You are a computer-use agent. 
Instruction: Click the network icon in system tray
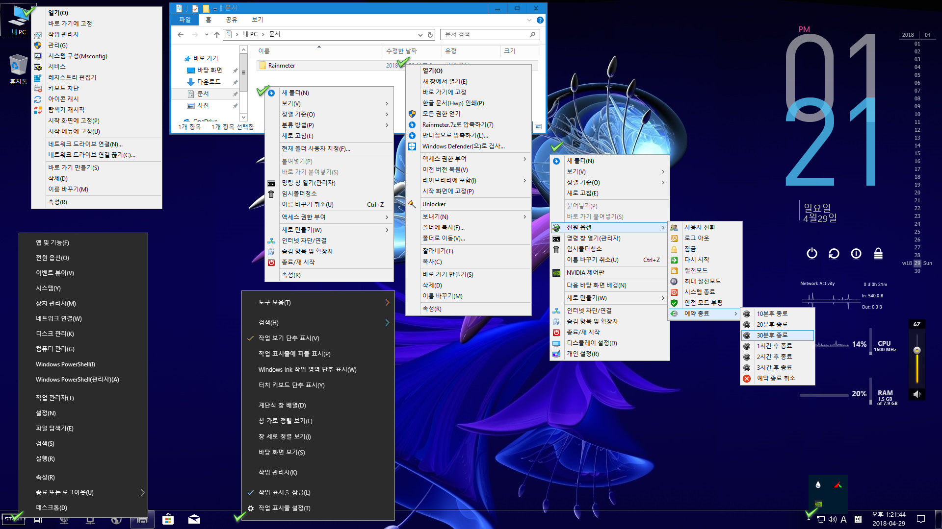coord(821,519)
